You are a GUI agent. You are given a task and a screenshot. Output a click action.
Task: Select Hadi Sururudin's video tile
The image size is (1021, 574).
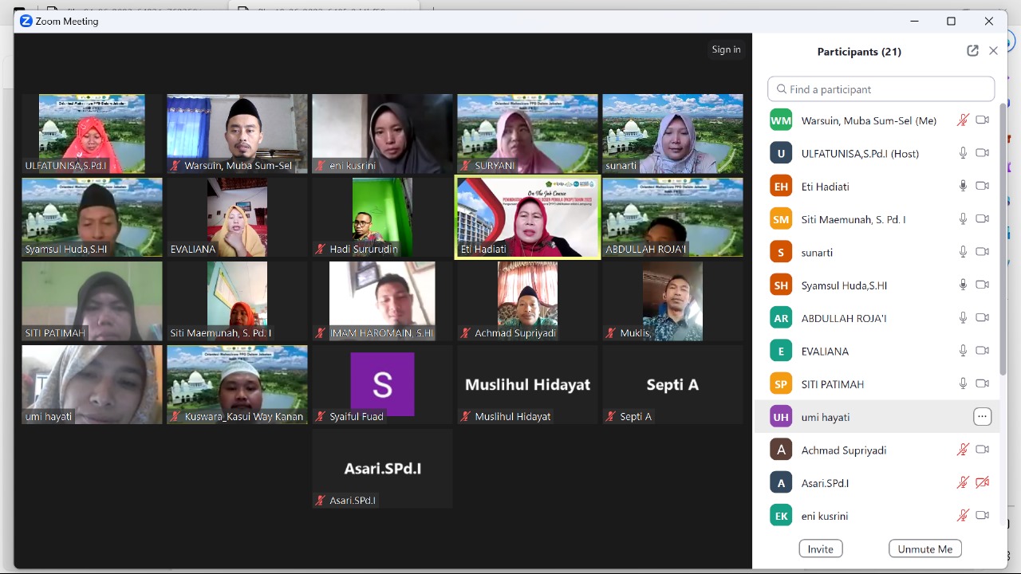tap(382, 218)
